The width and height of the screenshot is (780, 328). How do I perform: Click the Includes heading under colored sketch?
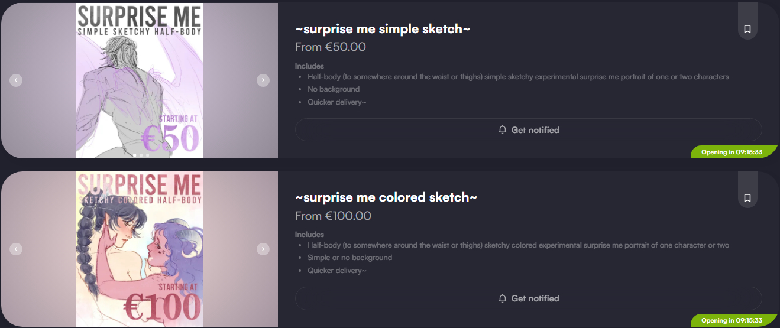click(x=309, y=234)
